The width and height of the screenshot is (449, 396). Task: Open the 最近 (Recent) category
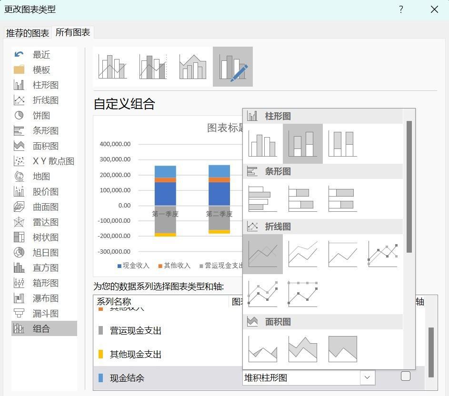click(x=44, y=54)
